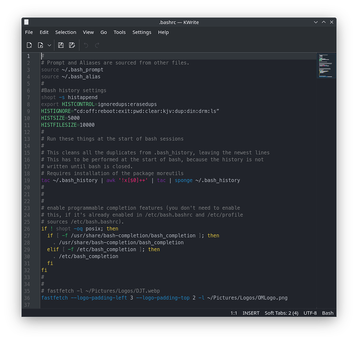Click the Undo arrow icon
Image resolution: width=358 pixels, height=342 pixels.
[x=86, y=45]
